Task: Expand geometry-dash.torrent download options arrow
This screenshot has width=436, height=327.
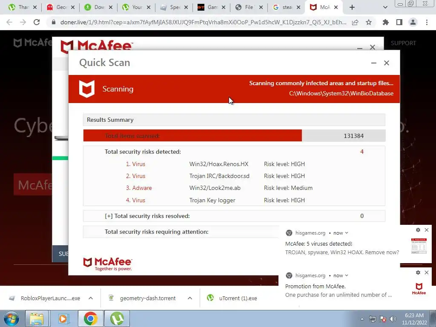Action: tap(190, 298)
